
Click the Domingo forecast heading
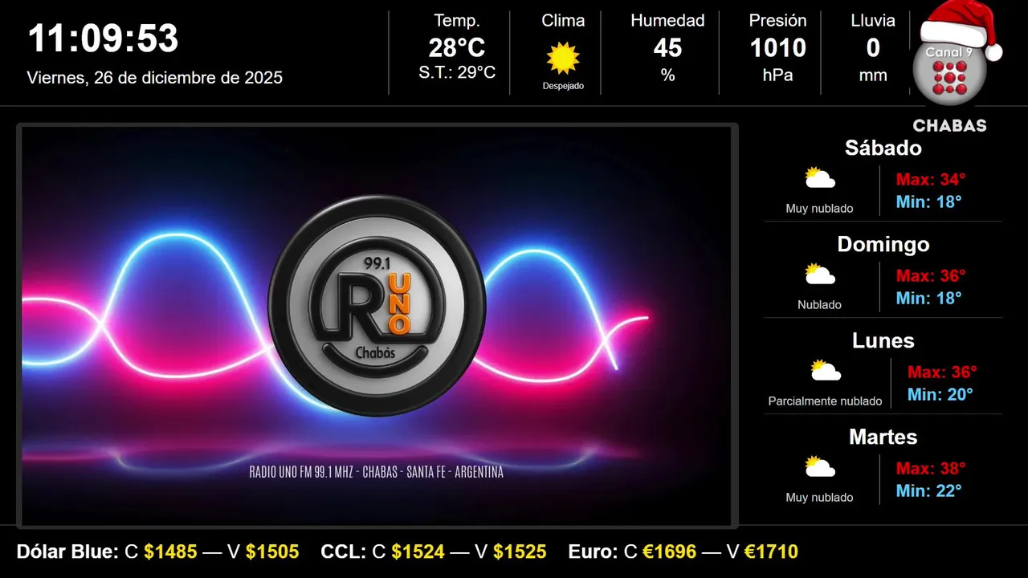coord(883,244)
